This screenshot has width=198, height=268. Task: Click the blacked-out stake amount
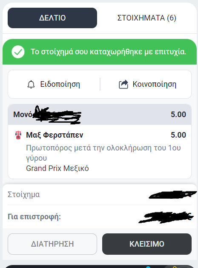point(172,195)
